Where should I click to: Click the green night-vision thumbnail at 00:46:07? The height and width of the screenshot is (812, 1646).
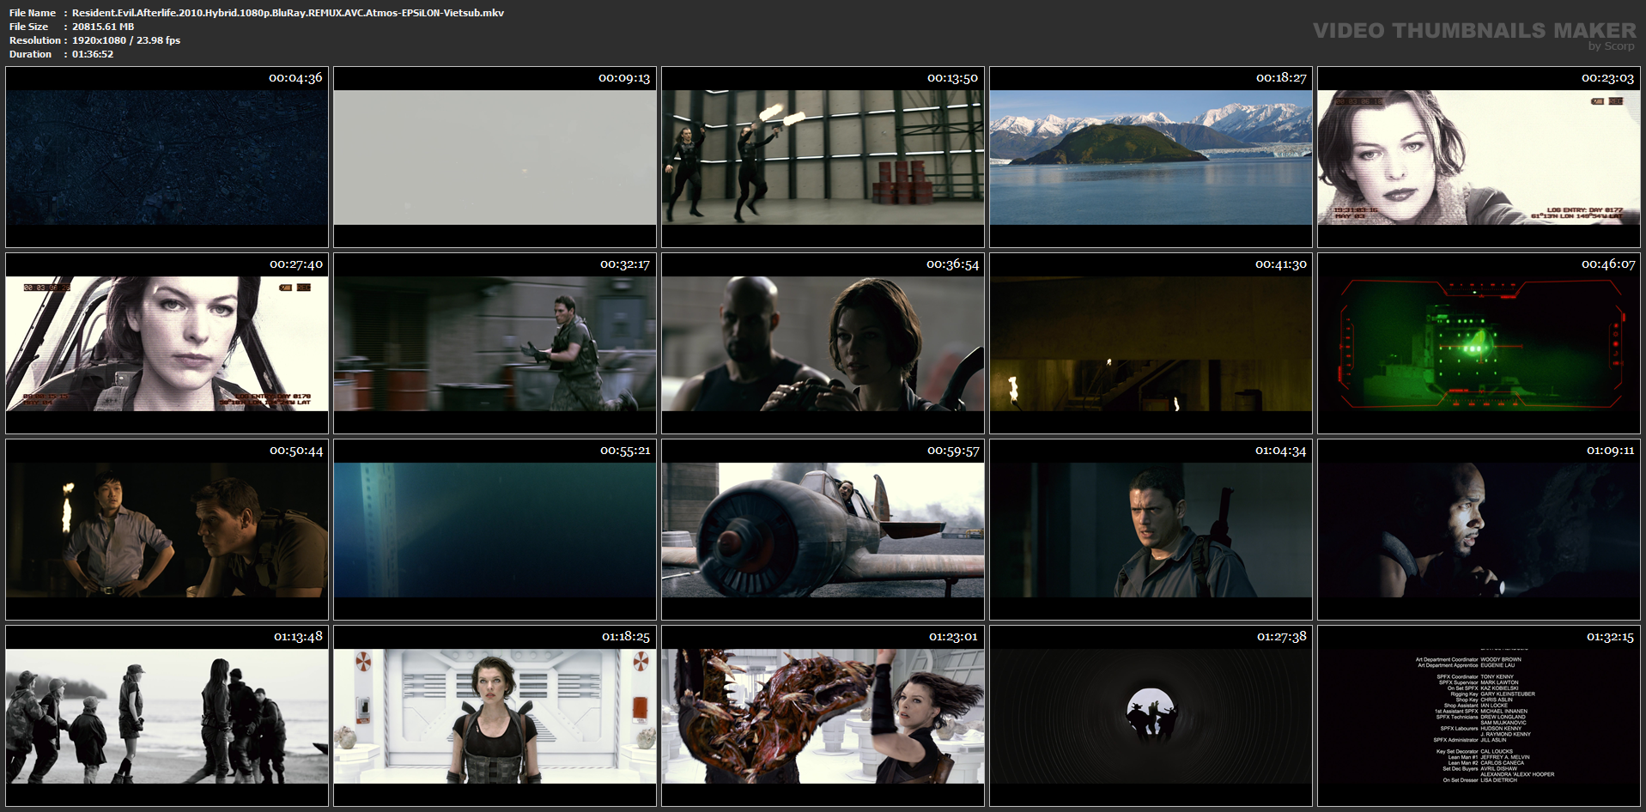tap(1479, 343)
